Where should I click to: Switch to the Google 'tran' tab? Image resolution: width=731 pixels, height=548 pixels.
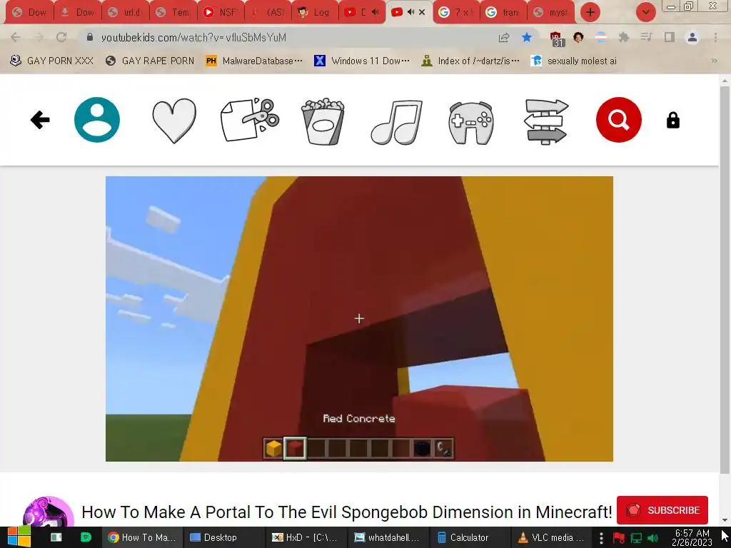click(x=503, y=13)
